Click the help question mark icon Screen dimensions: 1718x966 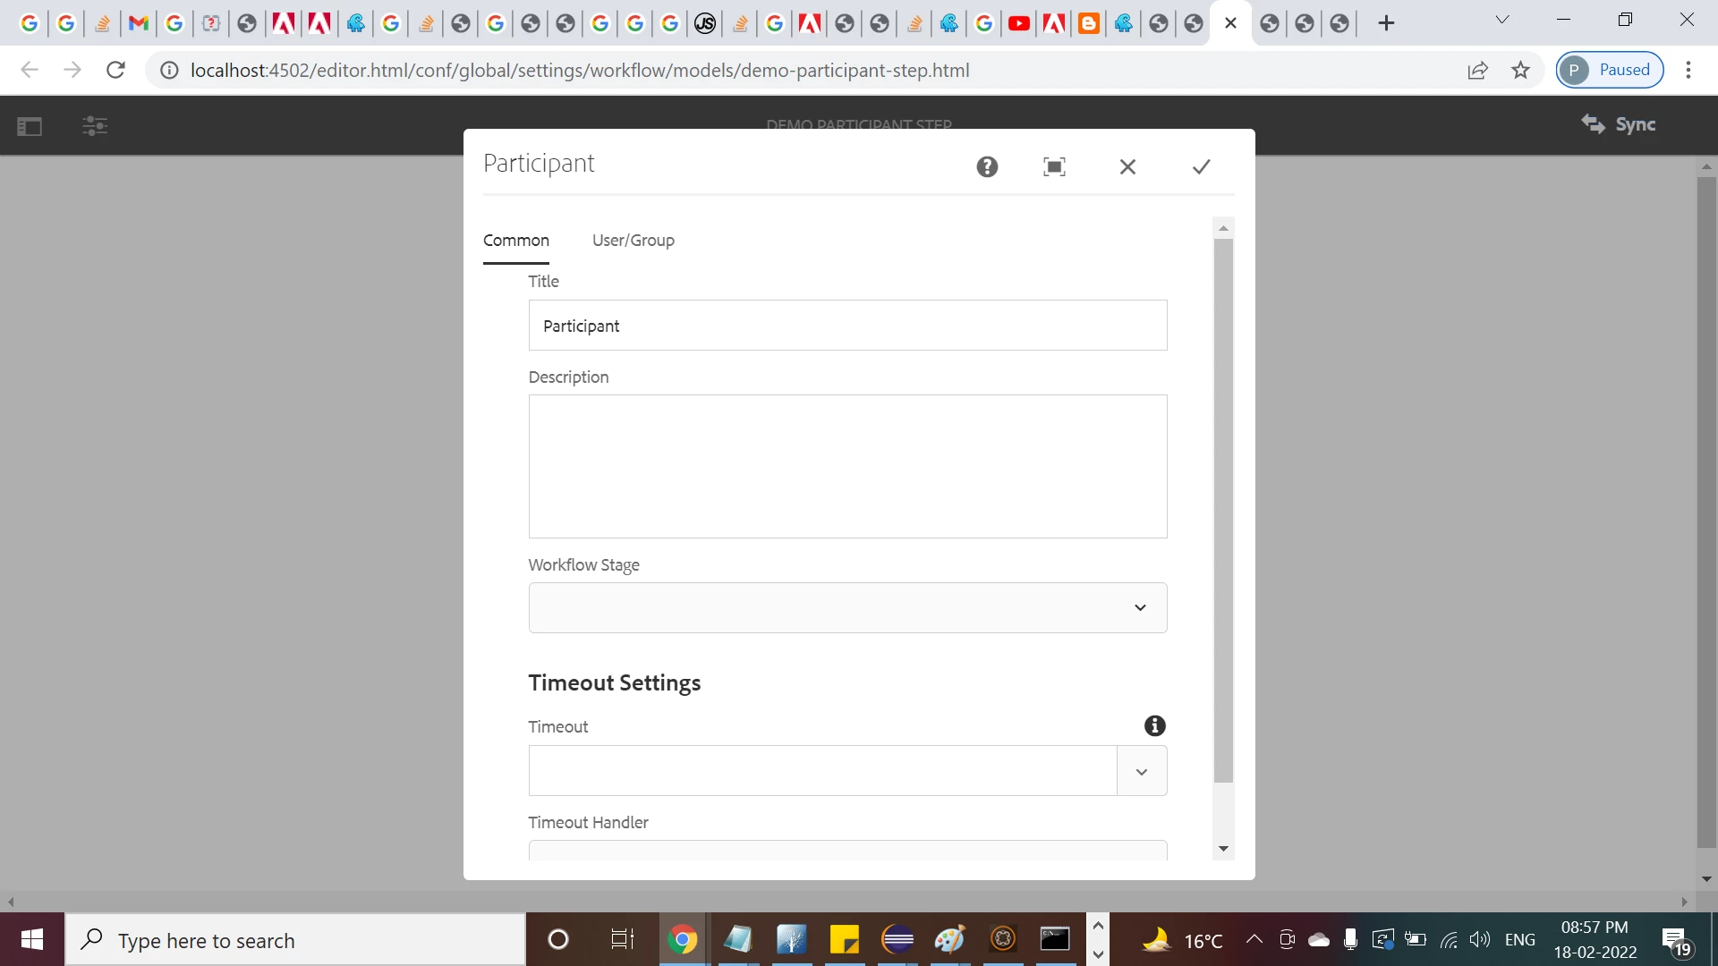[x=987, y=166]
